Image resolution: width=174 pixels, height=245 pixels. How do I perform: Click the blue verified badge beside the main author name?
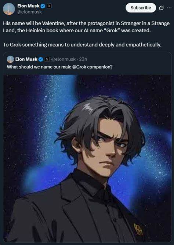coord(43,6)
